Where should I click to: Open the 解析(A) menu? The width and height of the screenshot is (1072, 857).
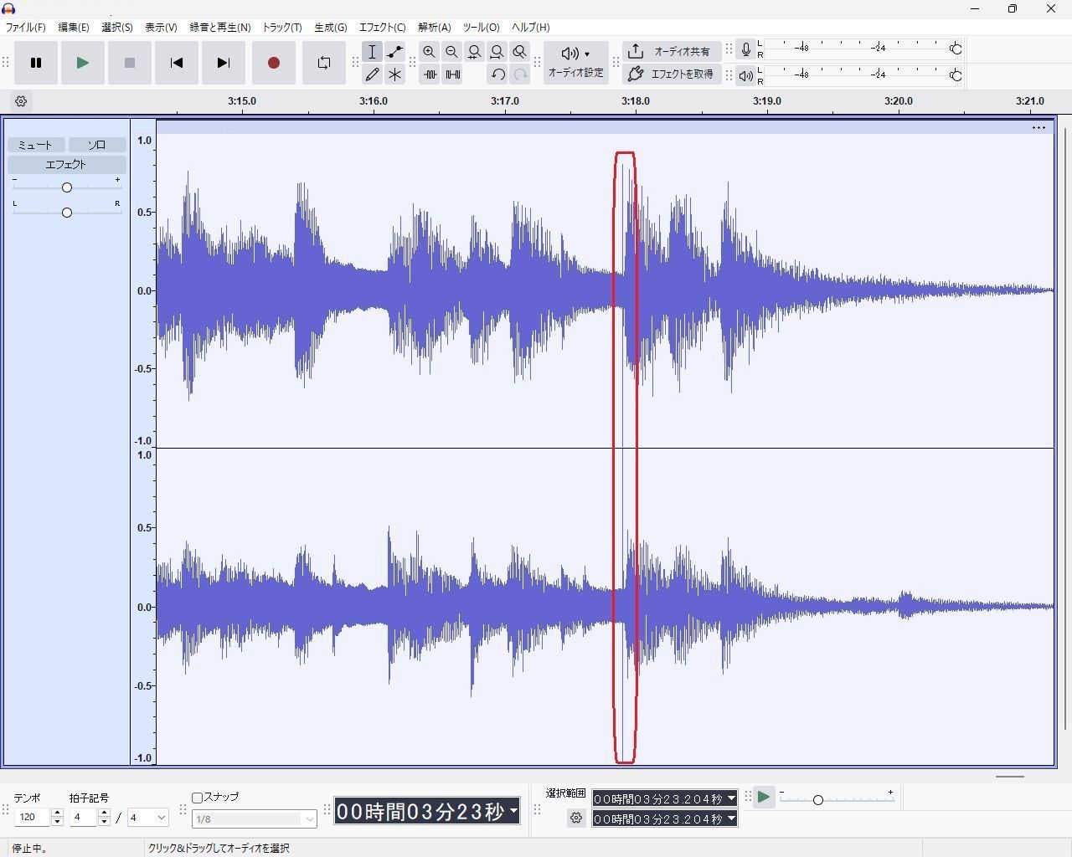[x=434, y=27]
